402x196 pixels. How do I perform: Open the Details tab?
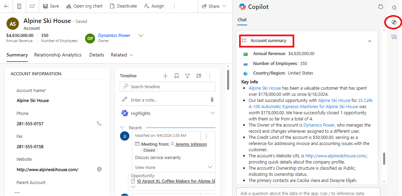[97, 55]
